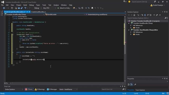Open the File menu
The height and width of the screenshot is (95, 169).
point(2,5)
